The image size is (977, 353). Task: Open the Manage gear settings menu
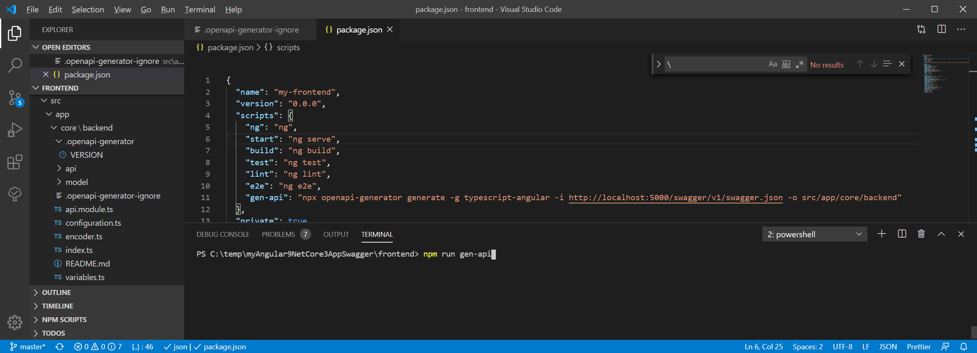click(15, 323)
